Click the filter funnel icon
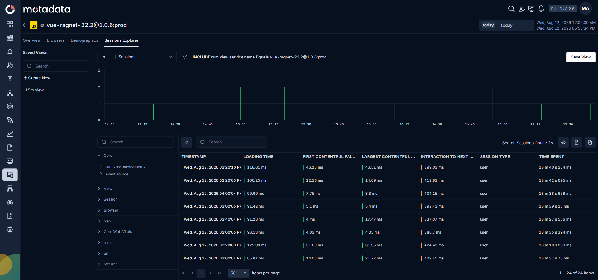Screen dimensions: 598x280 [185, 57]
